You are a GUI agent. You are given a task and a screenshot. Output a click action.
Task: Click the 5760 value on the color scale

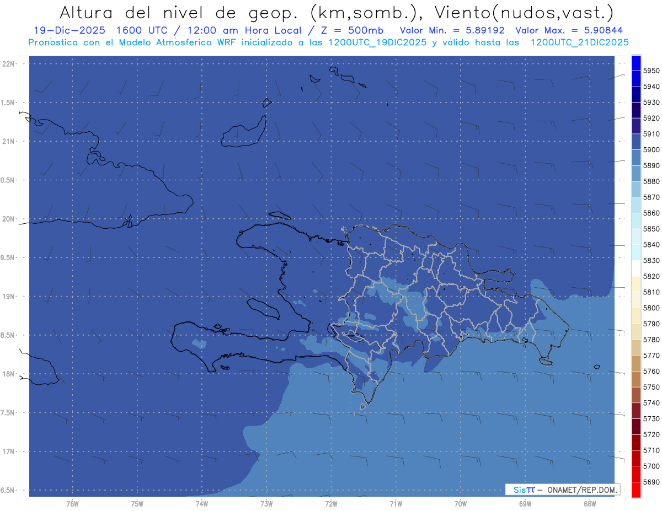pyautogui.click(x=652, y=371)
